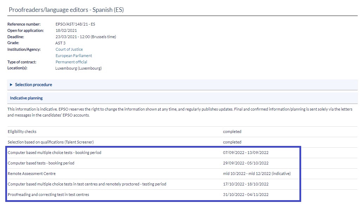Click the mid 10/2022 - mid 12/2022 indicative dates
Image resolution: width=364 pixels, height=204 pixels.
[257, 174]
